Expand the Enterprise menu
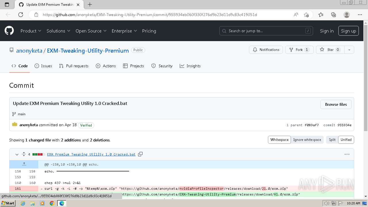Image resolution: width=368 pixels, height=207 pixels. click(124, 31)
